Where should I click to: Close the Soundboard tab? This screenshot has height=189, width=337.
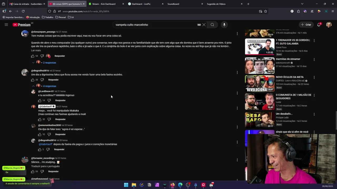202,4
